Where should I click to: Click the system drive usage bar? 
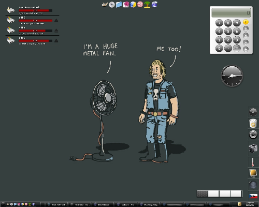tap(36, 10)
